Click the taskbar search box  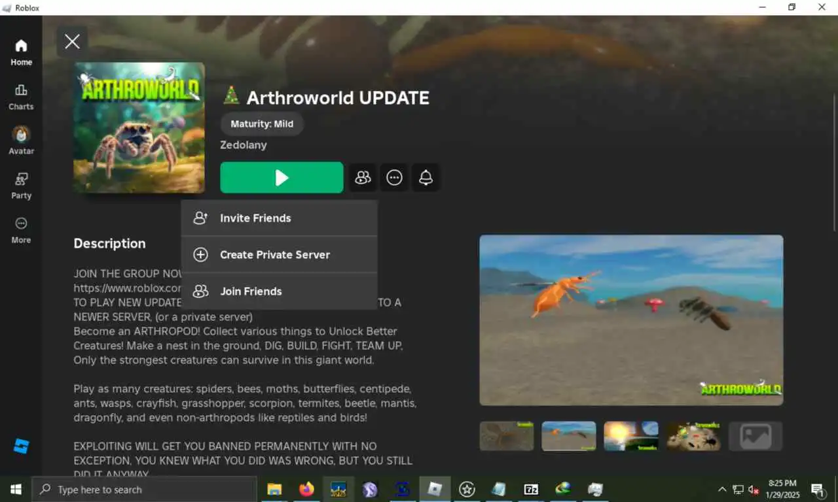click(x=144, y=489)
